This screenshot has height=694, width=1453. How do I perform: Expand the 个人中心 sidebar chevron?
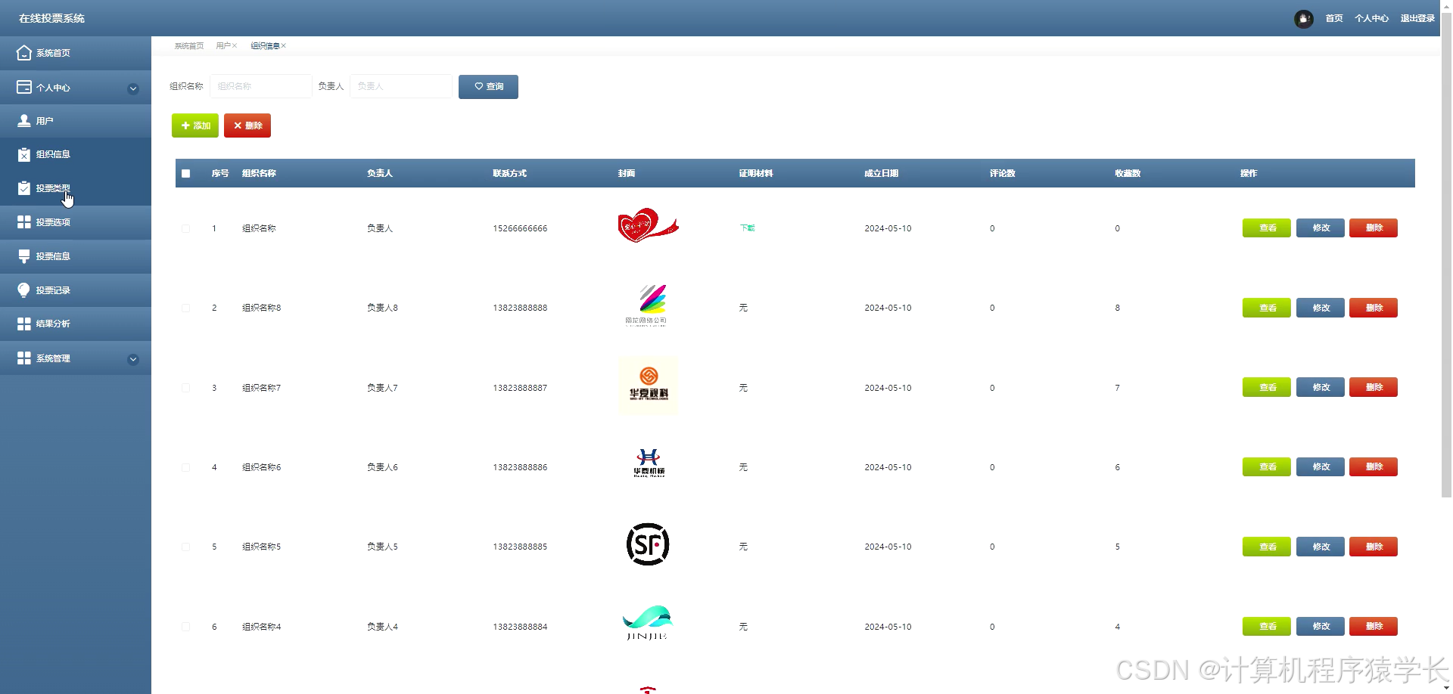133,88
